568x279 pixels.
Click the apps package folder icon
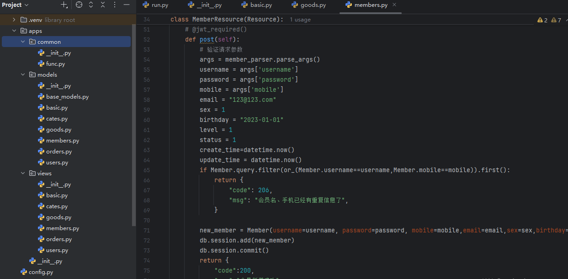coord(24,31)
